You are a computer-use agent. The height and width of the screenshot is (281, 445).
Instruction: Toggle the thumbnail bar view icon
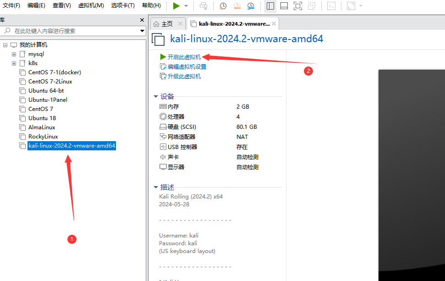(284, 6)
